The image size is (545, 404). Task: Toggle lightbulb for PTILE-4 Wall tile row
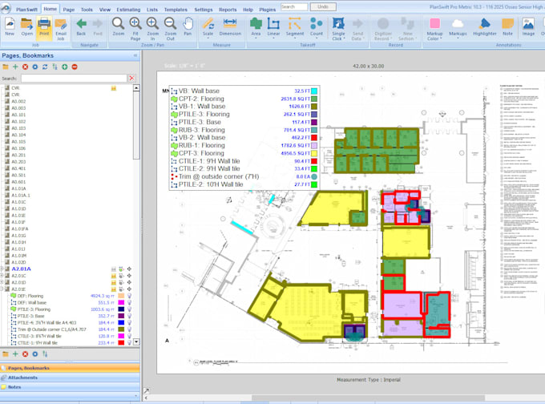pyautogui.click(x=129, y=323)
